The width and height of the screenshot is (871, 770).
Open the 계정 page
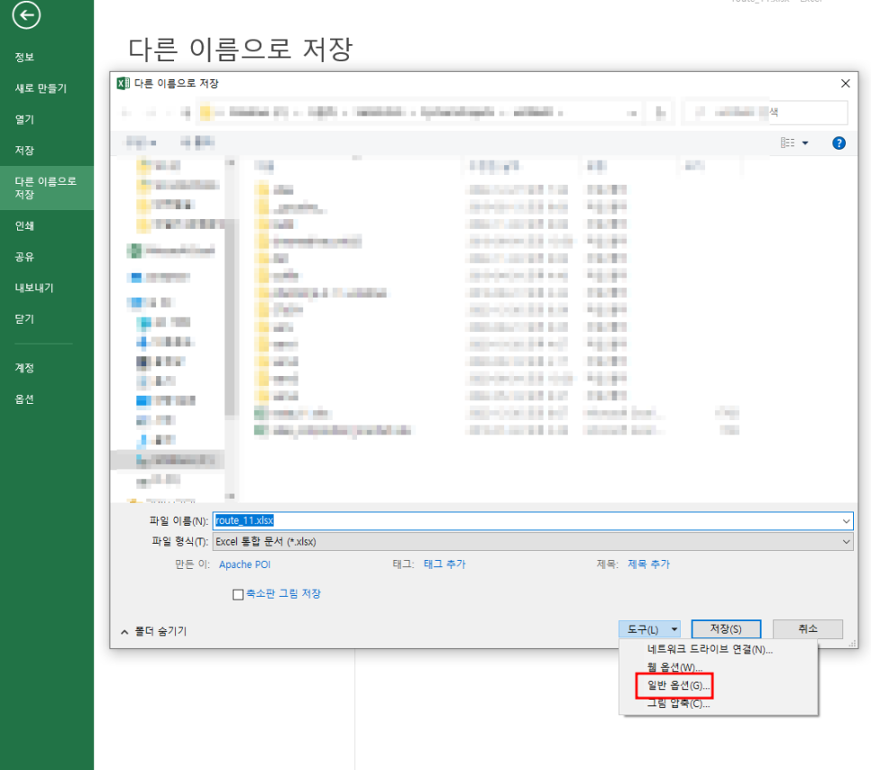coord(24,368)
